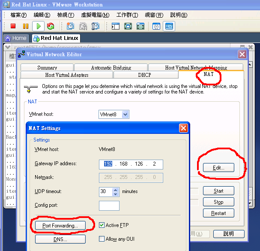Expand the VMnet host dropdown

click(x=126, y=114)
